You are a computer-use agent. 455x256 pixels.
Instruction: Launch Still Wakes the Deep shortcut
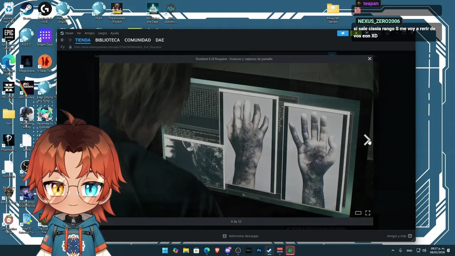click(x=153, y=13)
